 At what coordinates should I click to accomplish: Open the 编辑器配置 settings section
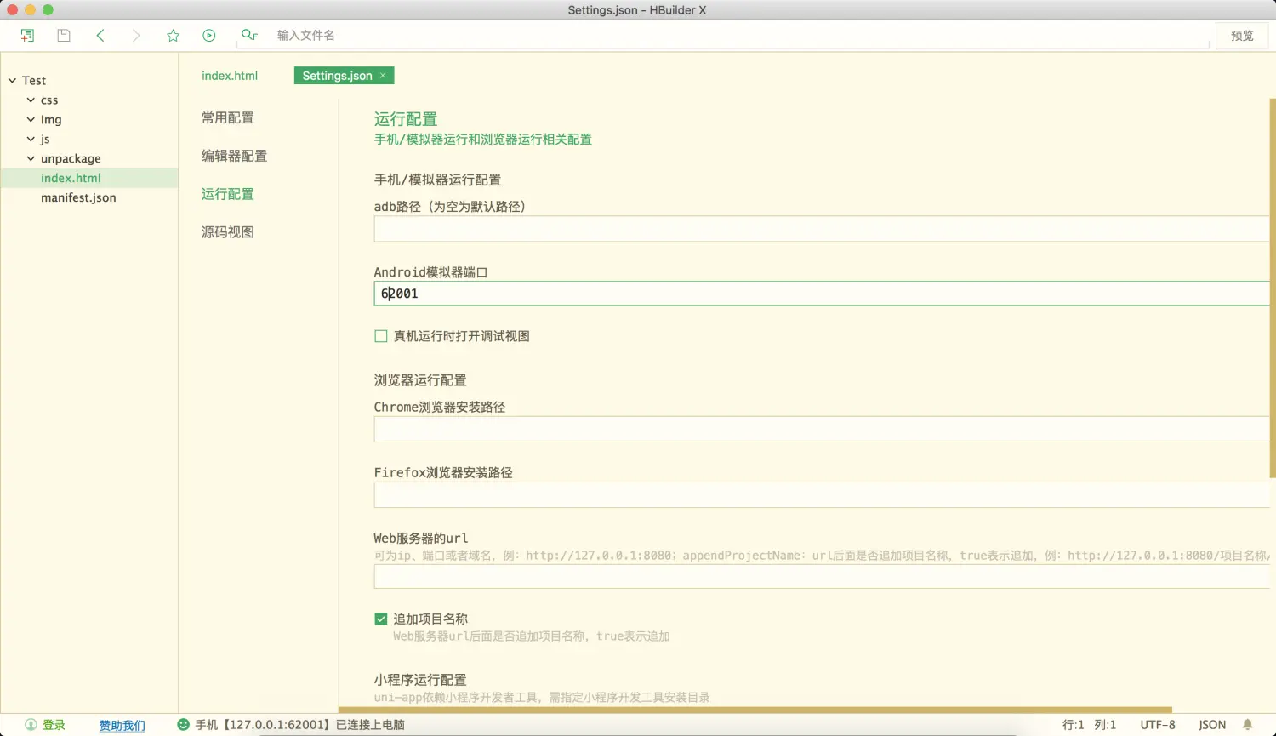click(x=234, y=156)
